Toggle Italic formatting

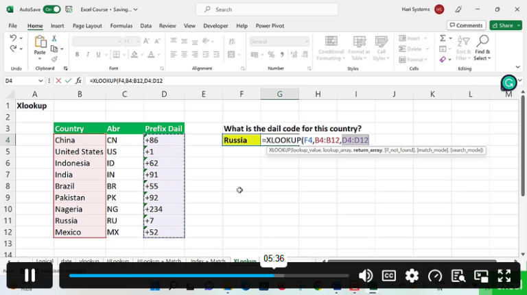(88, 54)
